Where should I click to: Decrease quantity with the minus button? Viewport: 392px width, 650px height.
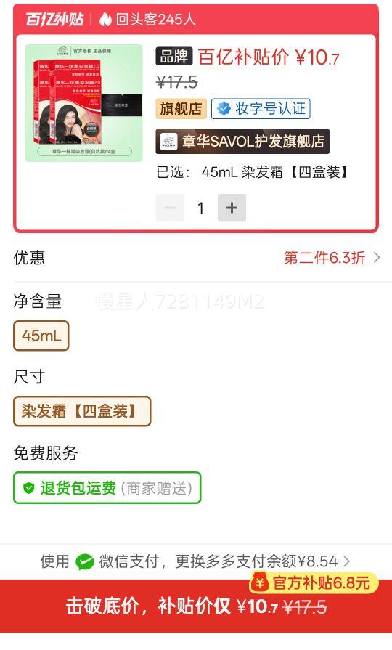169,207
